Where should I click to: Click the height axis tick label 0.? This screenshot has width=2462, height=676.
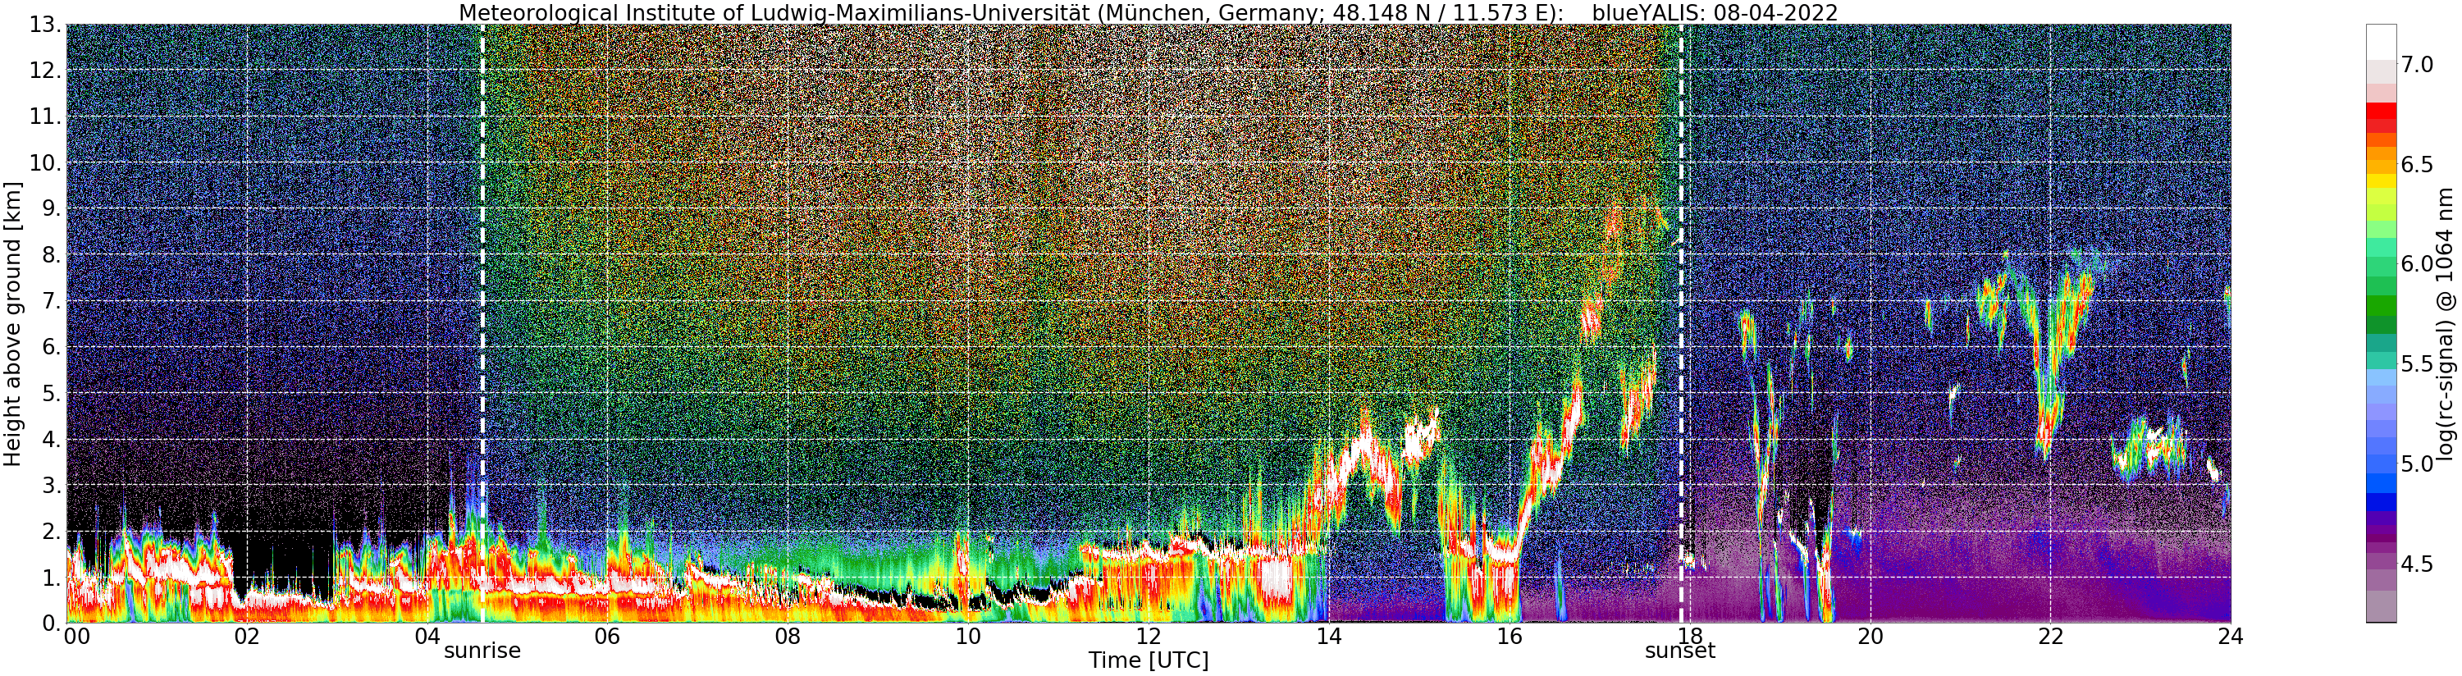pos(52,623)
